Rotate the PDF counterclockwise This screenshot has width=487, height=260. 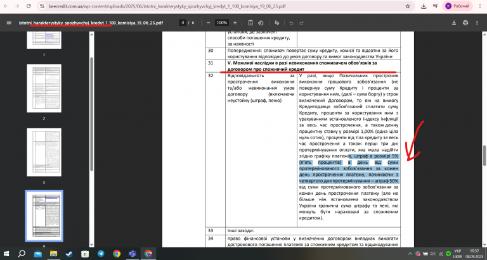(x=261, y=23)
